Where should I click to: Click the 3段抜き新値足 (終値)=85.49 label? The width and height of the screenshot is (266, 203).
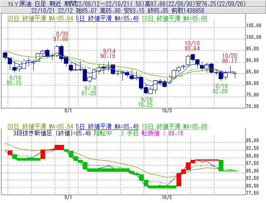click(x=52, y=133)
